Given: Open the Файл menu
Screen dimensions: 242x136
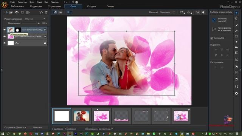Looking at the screenshot, I should [12, 2].
